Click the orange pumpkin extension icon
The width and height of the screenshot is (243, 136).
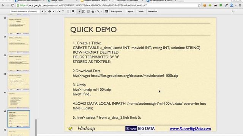[205, 5]
